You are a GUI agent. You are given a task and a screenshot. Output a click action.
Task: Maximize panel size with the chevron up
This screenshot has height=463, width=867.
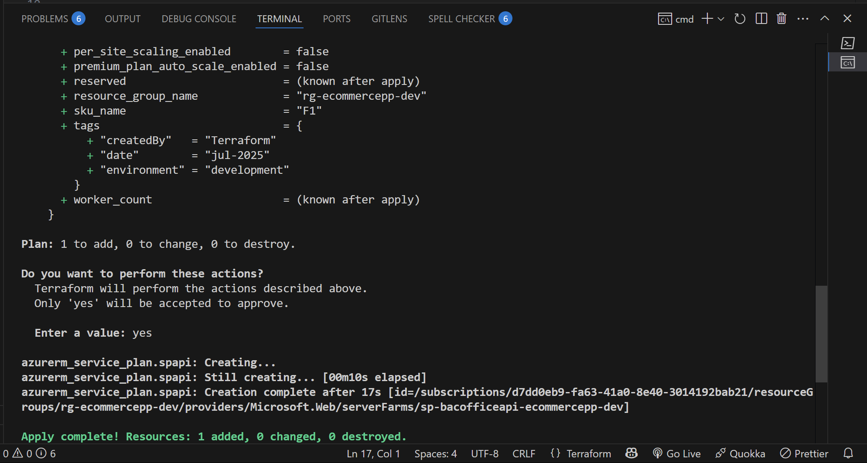pyautogui.click(x=824, y=18)
